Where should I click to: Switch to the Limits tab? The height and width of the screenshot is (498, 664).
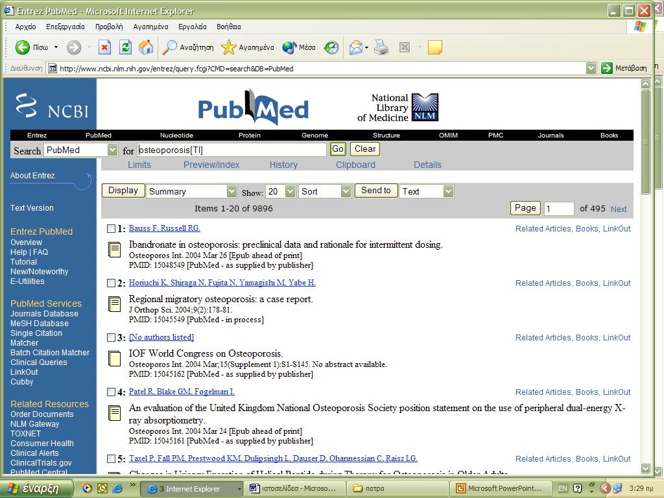coord(139,165)
